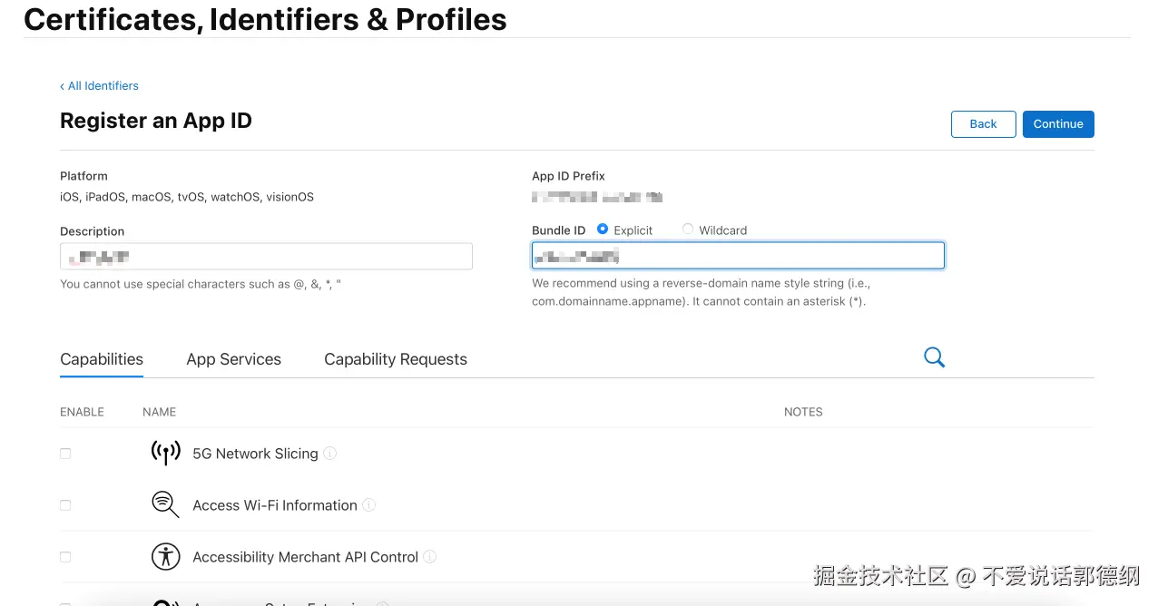This screenshot has height=606, width=1158.
Task: Enable the 5G Network Slicing checkbox
Action: (65, 454)
